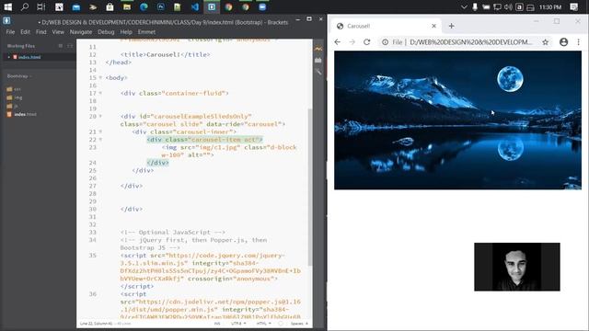Viewport: 589px width, 331px height.
Task: Open Navigate menu in Brackets
Action: [81, 32]
